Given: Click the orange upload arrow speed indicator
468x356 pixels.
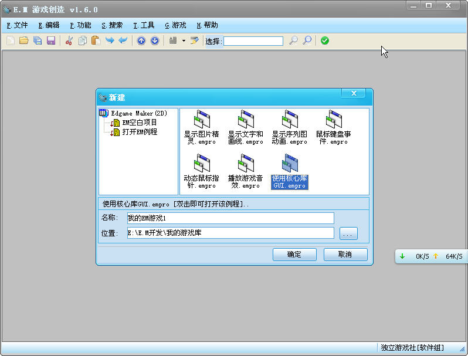Looking at the screenshot, I should [x=436, y=256].
